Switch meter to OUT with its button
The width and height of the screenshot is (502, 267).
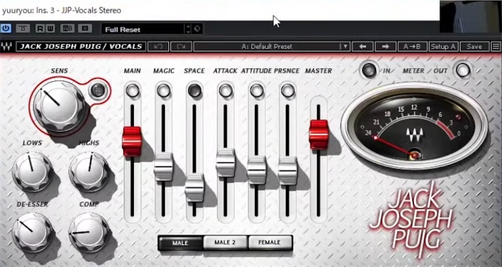click(x=463, y=70)
